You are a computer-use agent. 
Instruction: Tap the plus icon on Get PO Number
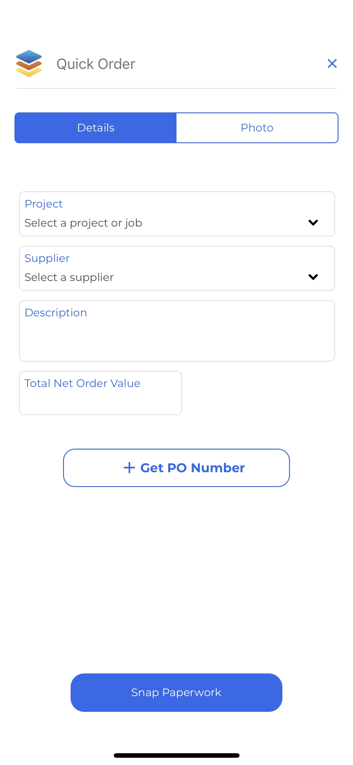click(129, 468)
